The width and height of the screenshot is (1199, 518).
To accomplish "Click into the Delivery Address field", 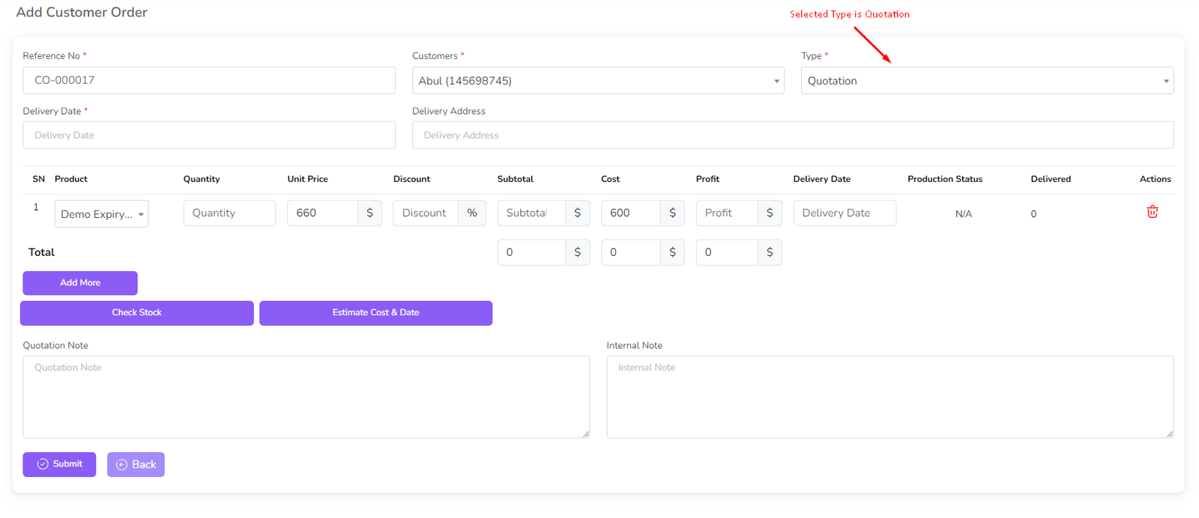I will point(792,135).
